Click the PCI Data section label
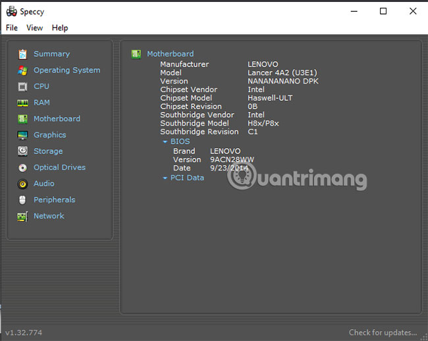This screenshot has width=428, height=341. point(187,178)
